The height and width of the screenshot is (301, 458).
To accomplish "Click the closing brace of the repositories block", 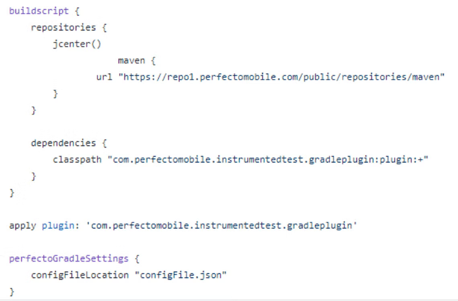I will 34,110.
